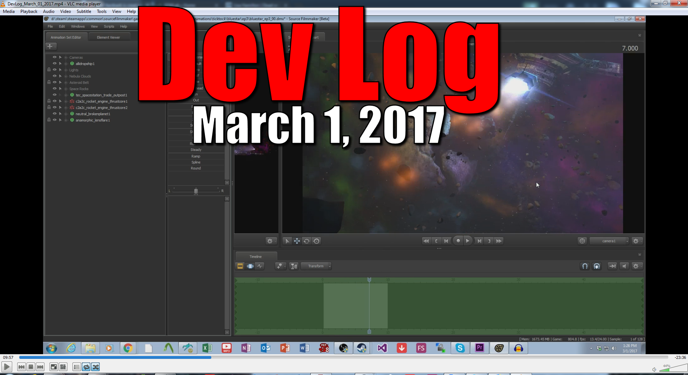Viewport: 688px width, 375px height.
Task: Select the Timeline tab
Action: pyautogui.click(x=256, y=257)
